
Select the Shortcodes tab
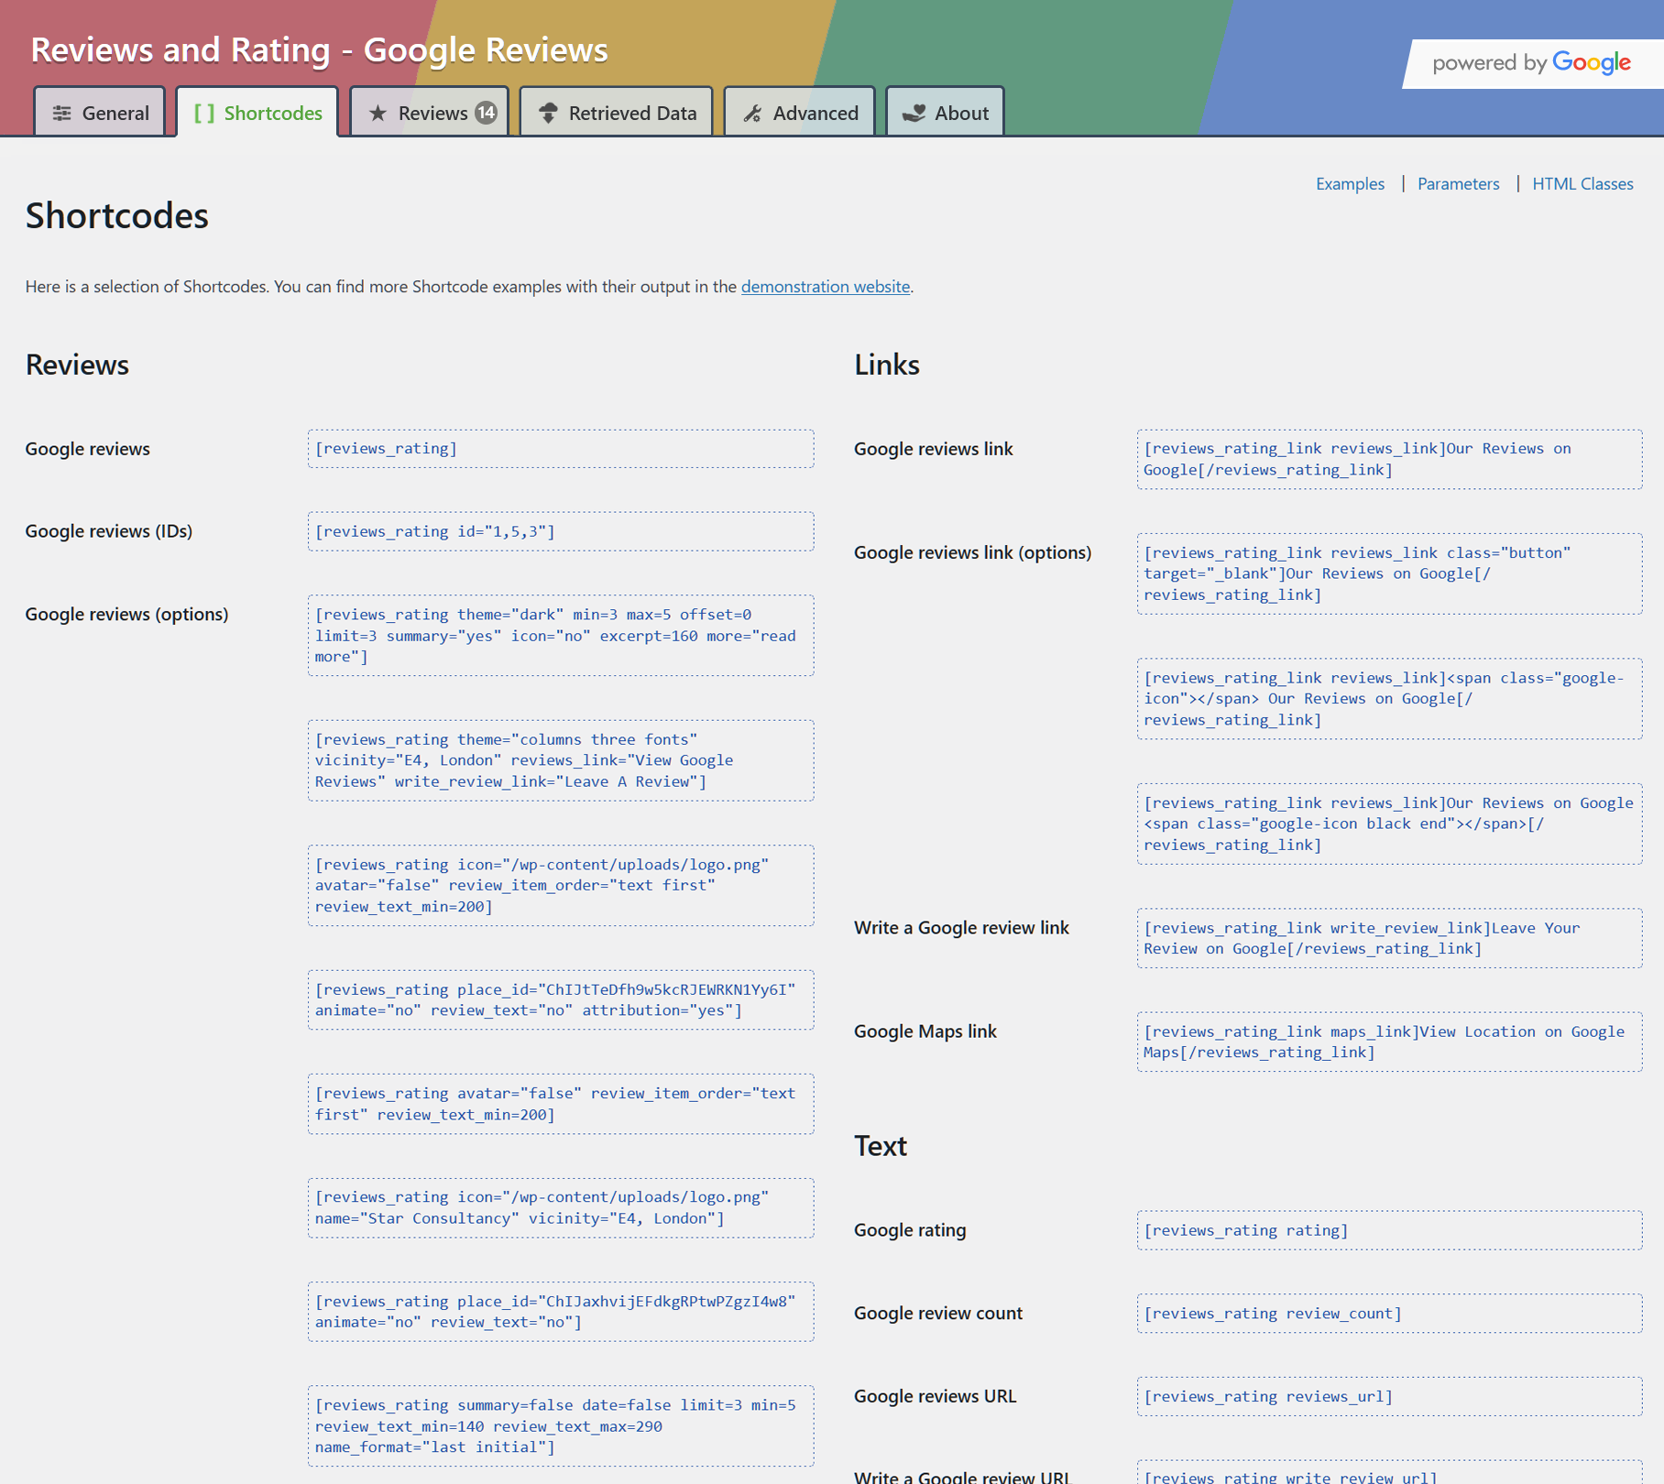tap(257, 112)
